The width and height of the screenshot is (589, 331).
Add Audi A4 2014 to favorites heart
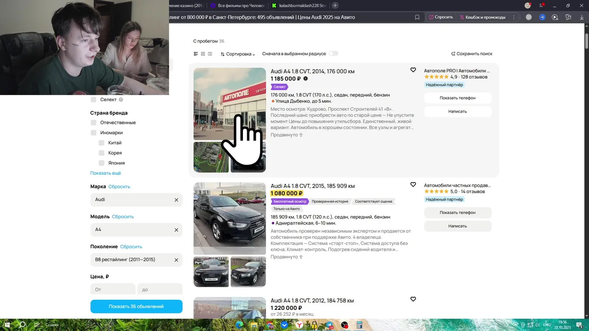[x=413, y=70]
